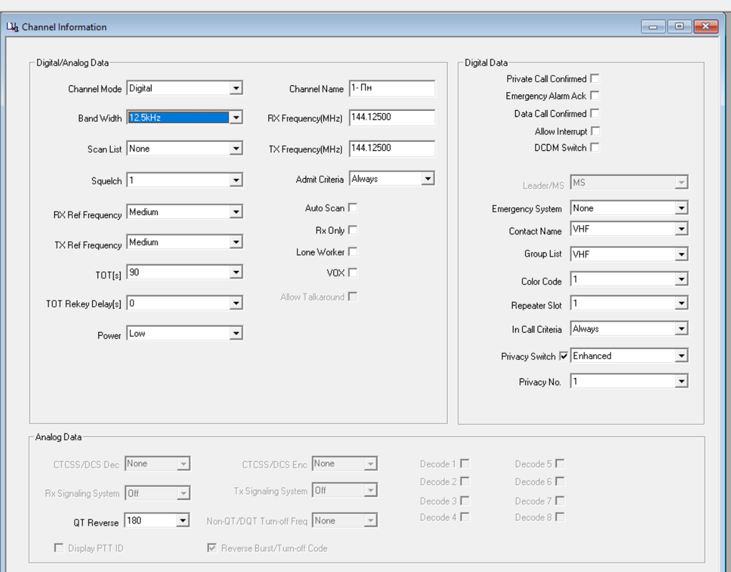Enable the Lone Worker checkbox
Viewport: 731px width, 572px height.
point(353,252)
